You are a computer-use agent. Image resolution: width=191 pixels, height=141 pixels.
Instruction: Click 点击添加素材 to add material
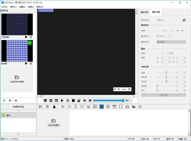53,123
